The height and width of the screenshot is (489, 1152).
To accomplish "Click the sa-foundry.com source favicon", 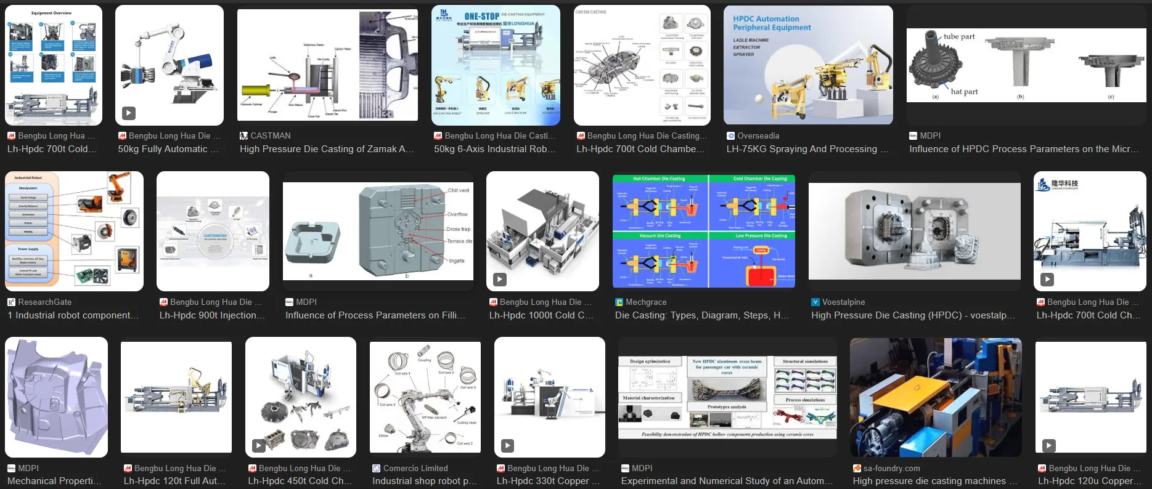I will pyautogui.click(x=857, y=469).
